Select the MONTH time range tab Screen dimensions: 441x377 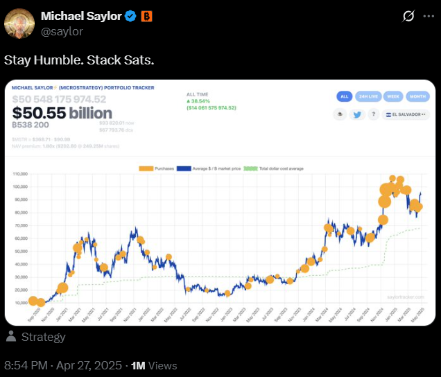pyautogui.click(x=417, y=96)
